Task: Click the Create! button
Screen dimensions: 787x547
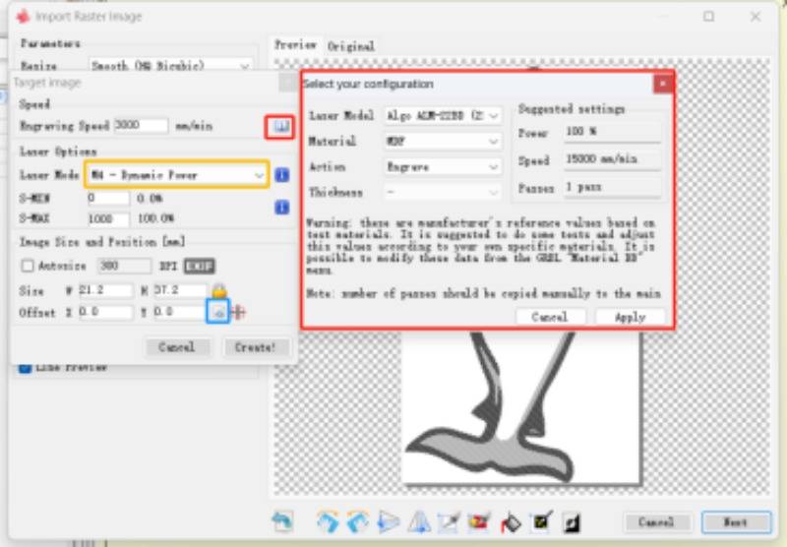Action: pos(256,346)
